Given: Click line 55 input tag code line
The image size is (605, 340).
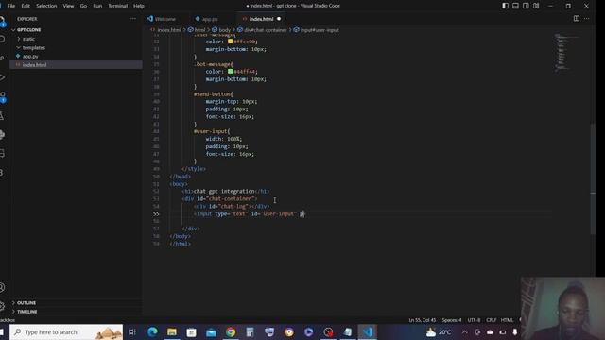Looking at the screenshot, I should 250,213.
